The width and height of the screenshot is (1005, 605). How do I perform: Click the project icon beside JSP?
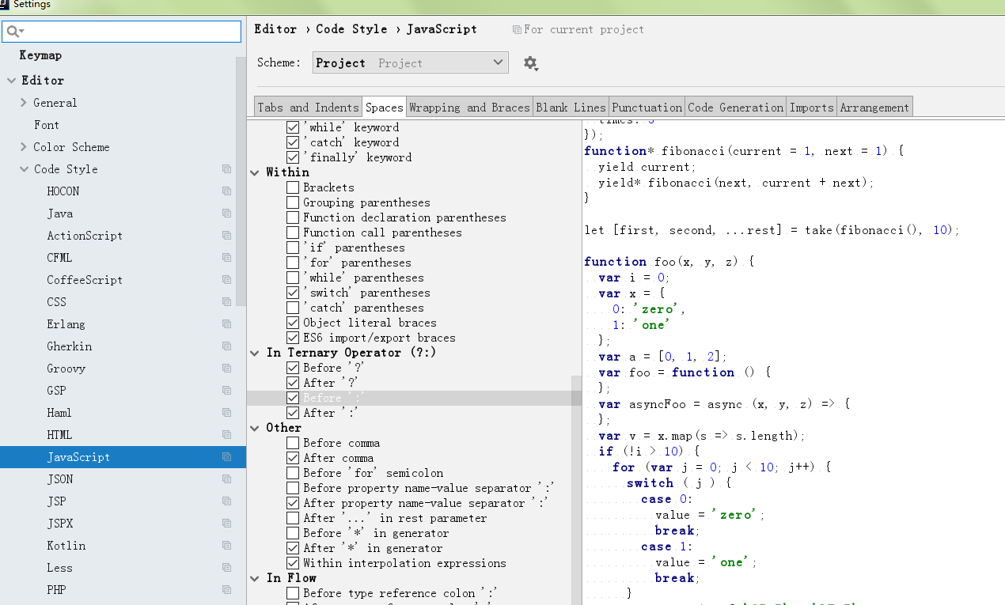click(226, 501)
